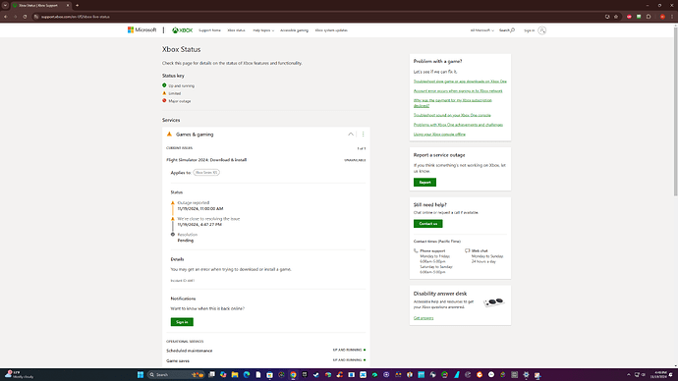Open Troubleshoot slow game or app downloads link
Viewport: 678px width, 381px height.
pos(460,82)
